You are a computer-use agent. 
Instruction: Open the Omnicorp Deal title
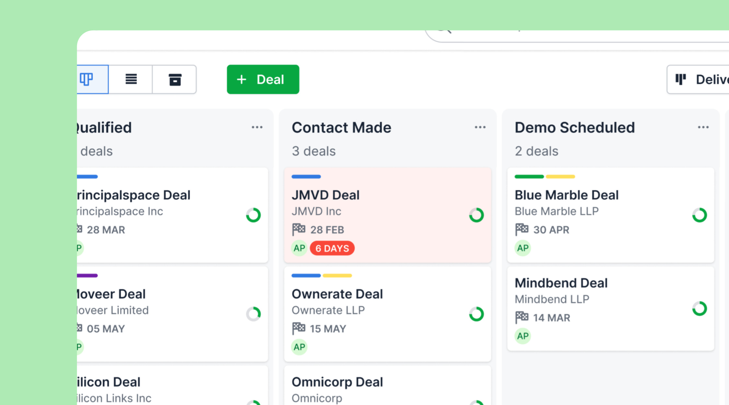click(337, 382)
